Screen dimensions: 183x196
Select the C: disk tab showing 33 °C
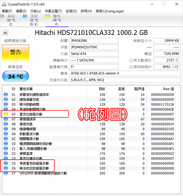(x=11, y=20)
